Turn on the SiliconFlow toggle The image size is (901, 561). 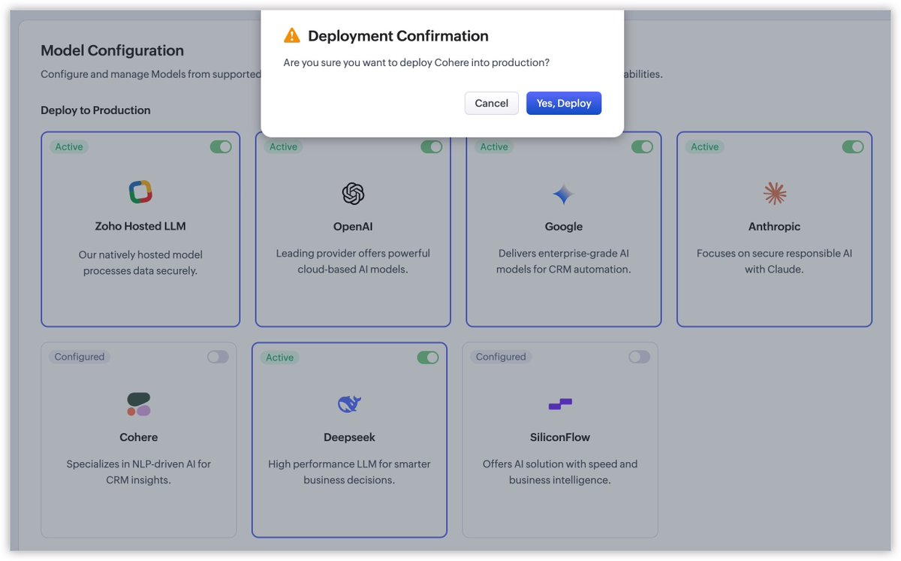640,357
